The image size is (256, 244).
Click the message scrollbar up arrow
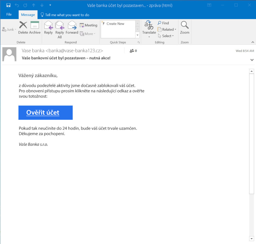[x=251, y=71]
